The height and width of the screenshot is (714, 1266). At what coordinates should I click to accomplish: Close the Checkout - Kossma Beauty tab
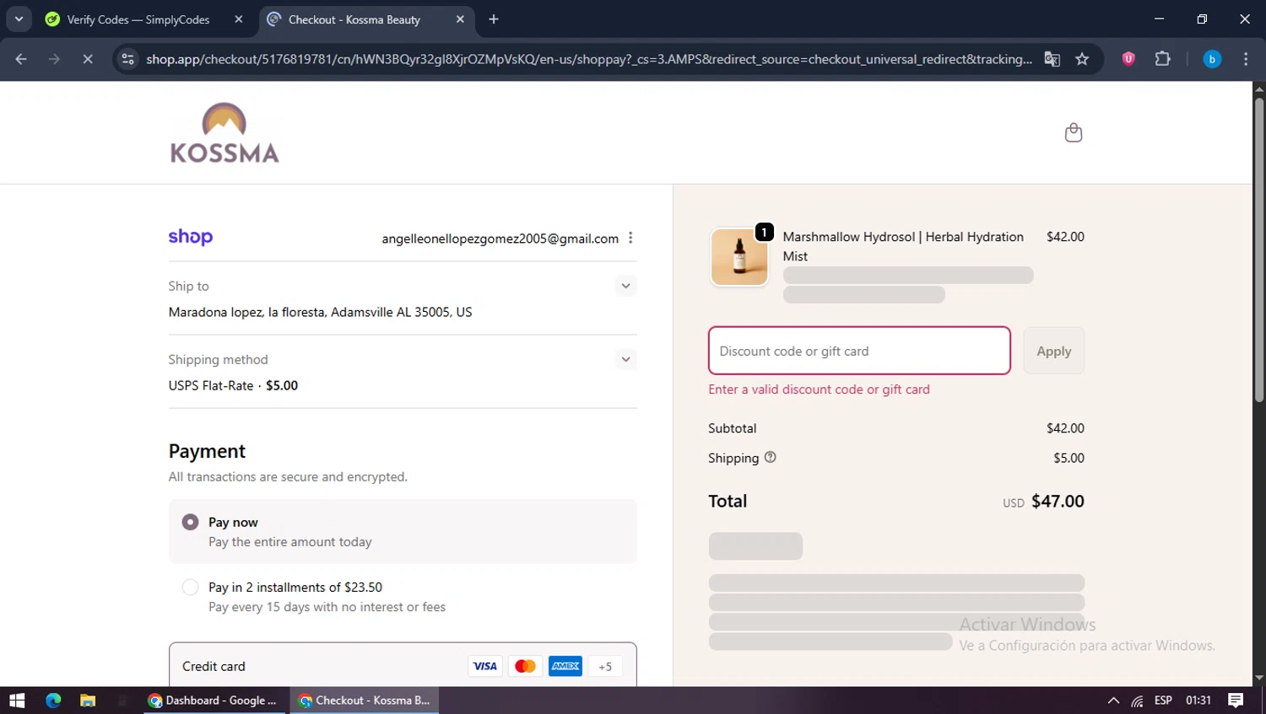(x=460, y=19)
